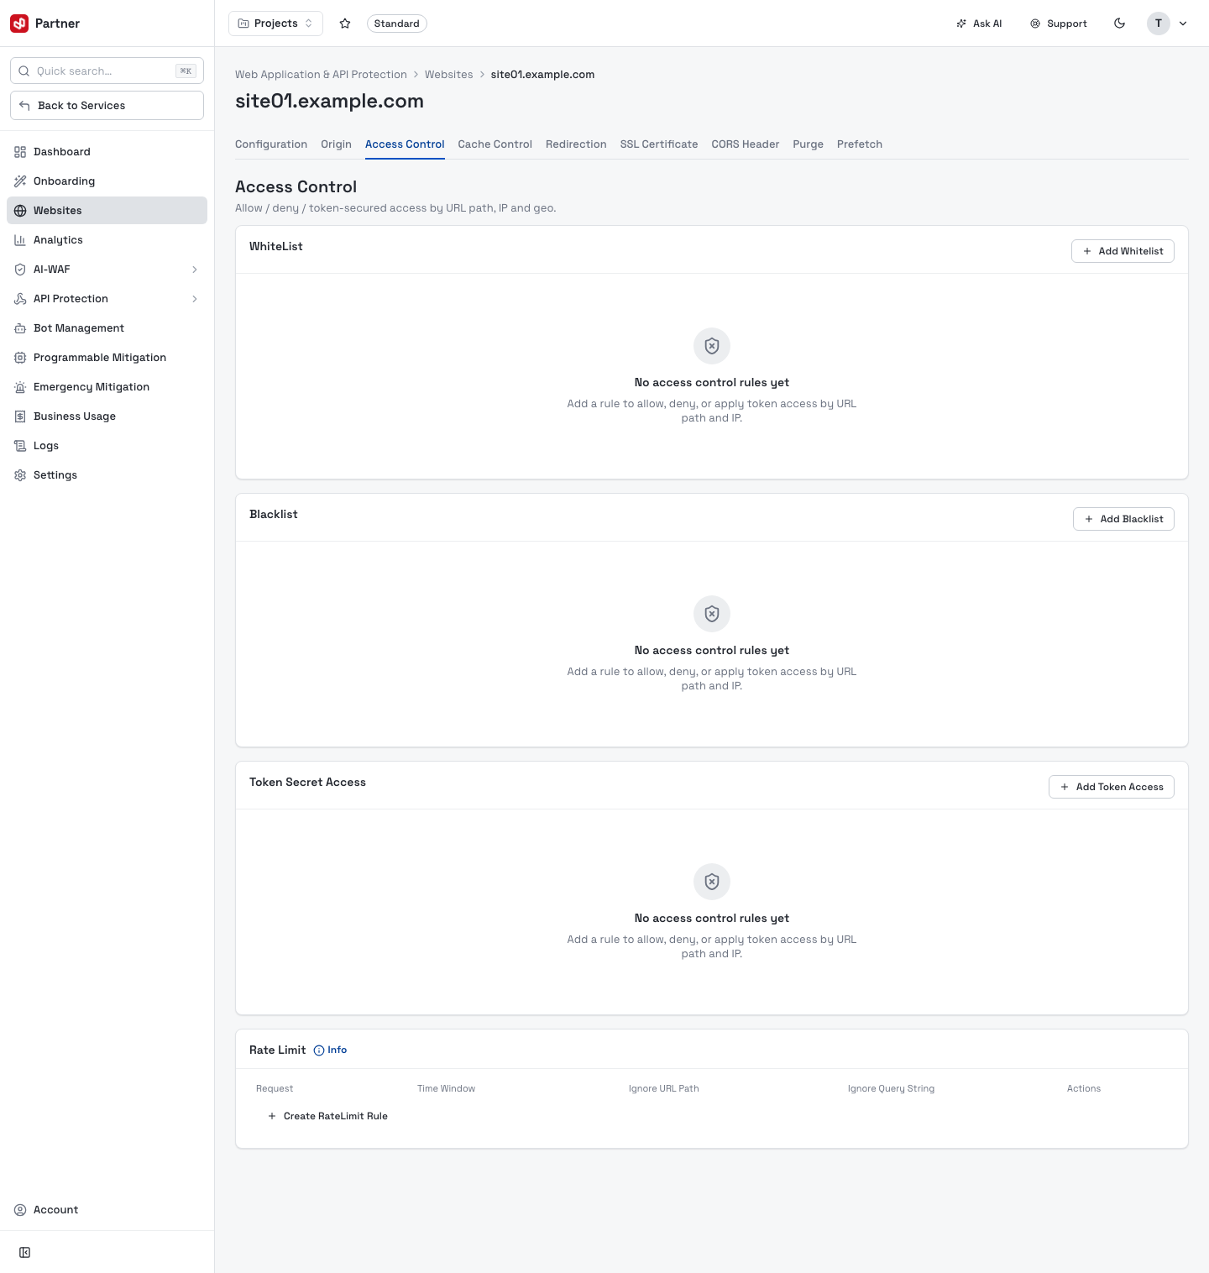1209x1273 pixels.
Task: Click the Token Secret Access shield icon
Action: (x=712, y=882)
